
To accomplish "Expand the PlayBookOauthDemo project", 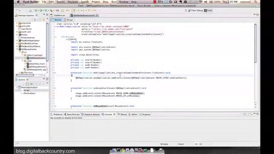I will pos(17,47).
